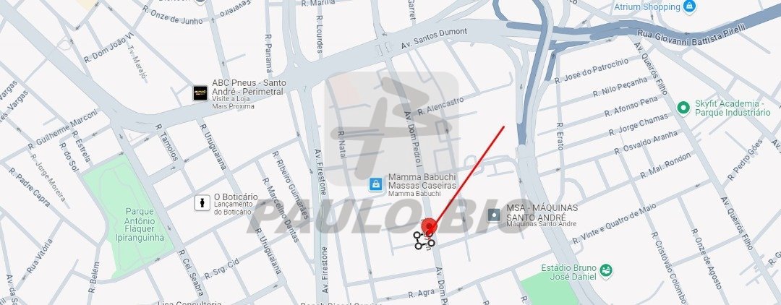Click the O Boticário shop icon
781x305 pixels.
[202, 203]
